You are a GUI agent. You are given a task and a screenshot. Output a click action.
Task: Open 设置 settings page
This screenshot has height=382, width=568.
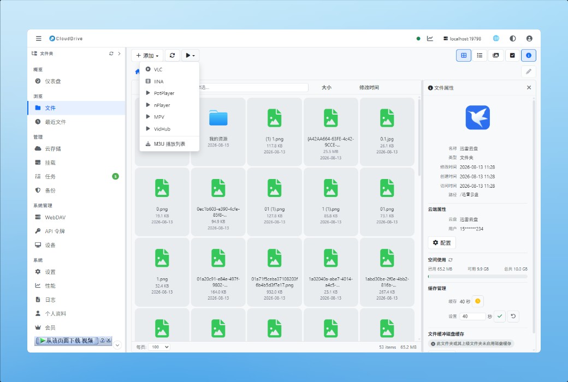pyautogui.click(x=76, y=272)
